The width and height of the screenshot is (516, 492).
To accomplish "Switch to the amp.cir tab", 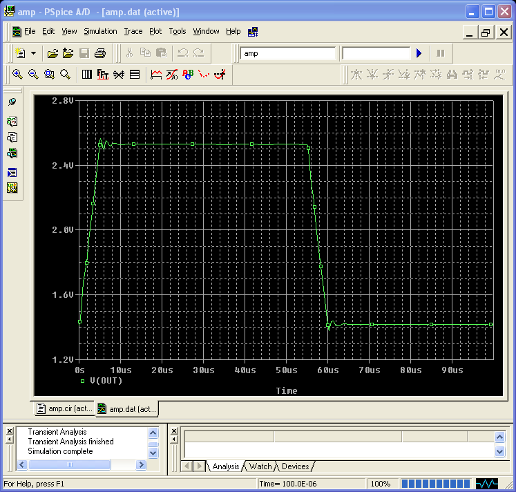I will 64,408.
